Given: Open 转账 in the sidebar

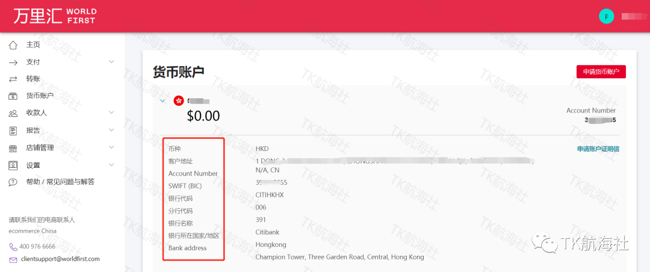Looking at the screenshot, I should (33, 79).
